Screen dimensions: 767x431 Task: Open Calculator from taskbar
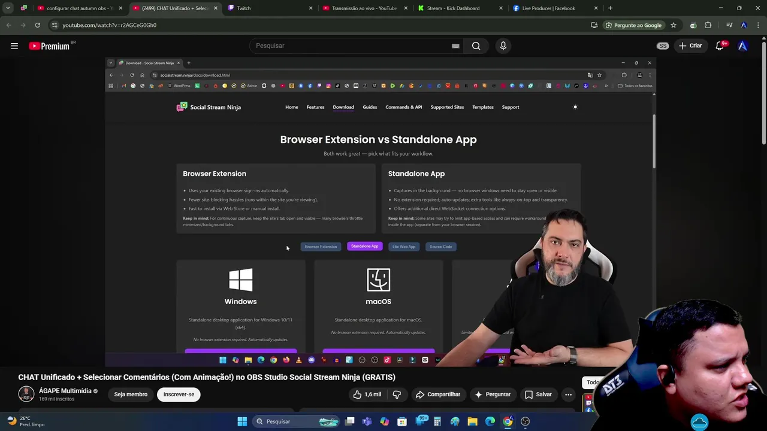coord(437,421)
